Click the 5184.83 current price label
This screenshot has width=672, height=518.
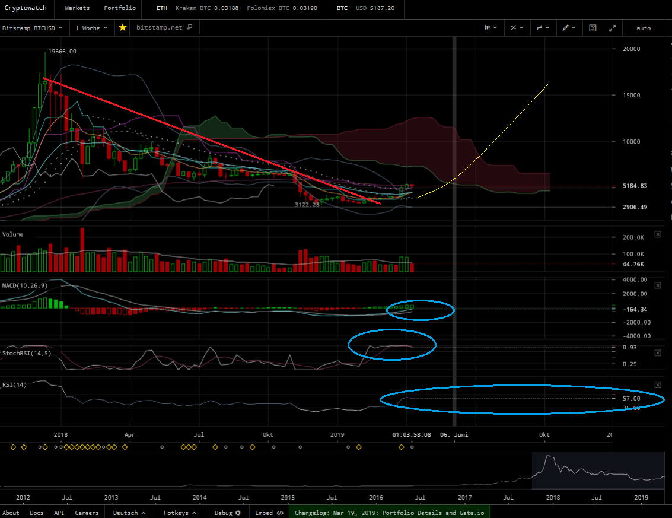635,186
